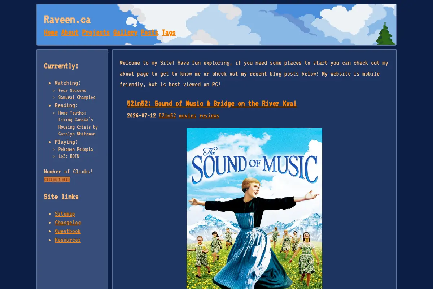Click the 'Currently:' sidebar heading

pos(61,66)
